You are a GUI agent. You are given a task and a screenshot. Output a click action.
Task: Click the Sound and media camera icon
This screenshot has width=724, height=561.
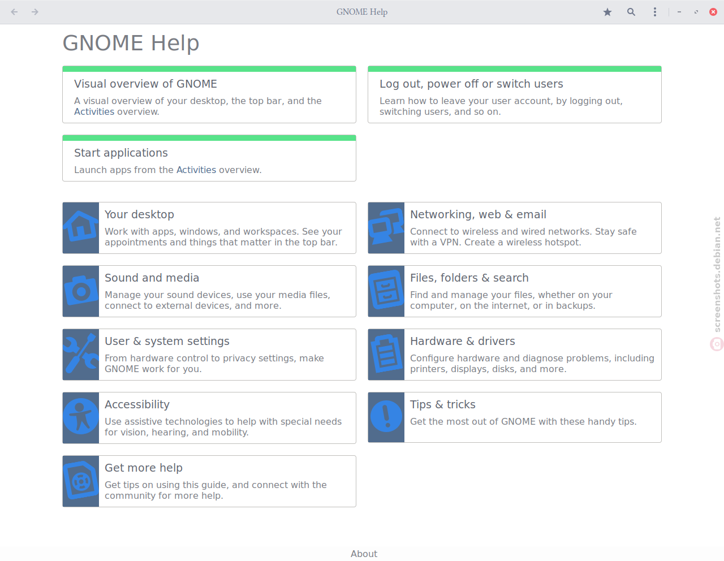point(81,291)
